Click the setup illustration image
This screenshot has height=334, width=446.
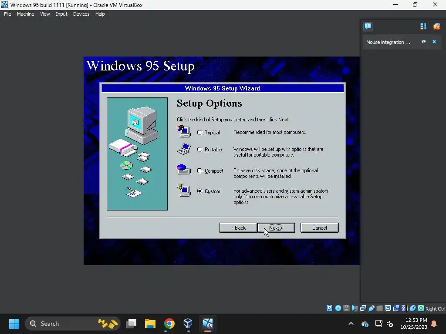pyautogui.click(x=137, y=154)
